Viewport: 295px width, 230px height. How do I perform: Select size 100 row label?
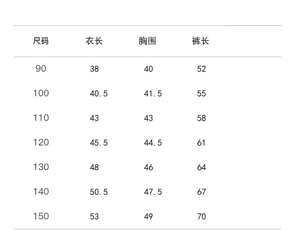point(41,93)
